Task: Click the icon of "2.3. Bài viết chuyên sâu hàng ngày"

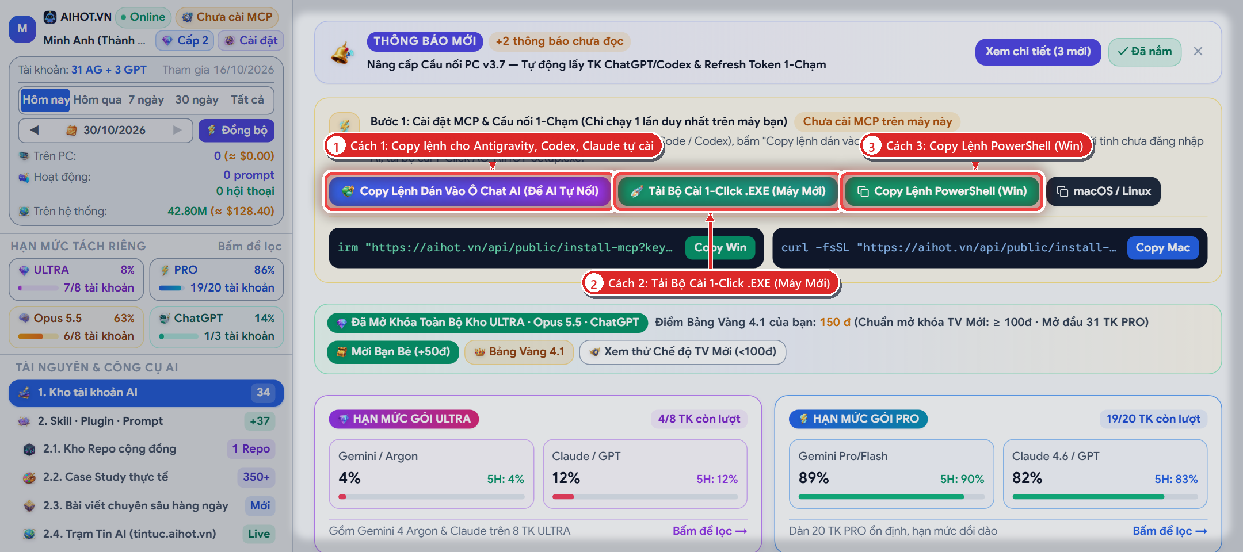Action: click(29, 506)
